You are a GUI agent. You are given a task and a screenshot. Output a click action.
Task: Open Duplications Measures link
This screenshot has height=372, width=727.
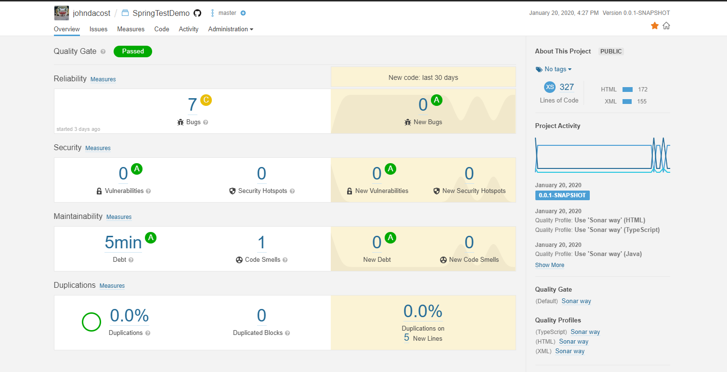[x=112, y=286]
